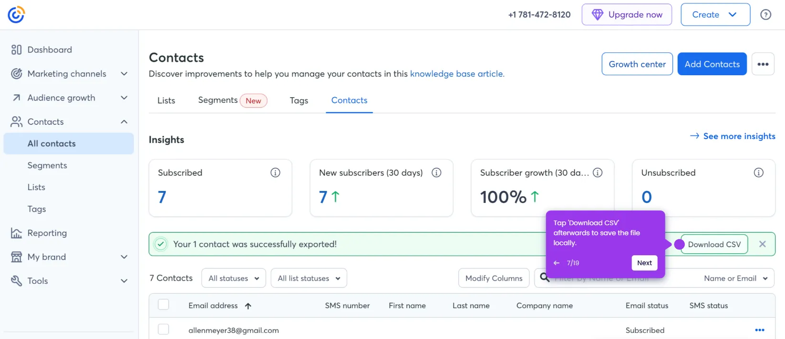Viewport: 785px width, 339px height.
Task: Click Next in the tour tooltip
Action: click(x=644, y=263)
